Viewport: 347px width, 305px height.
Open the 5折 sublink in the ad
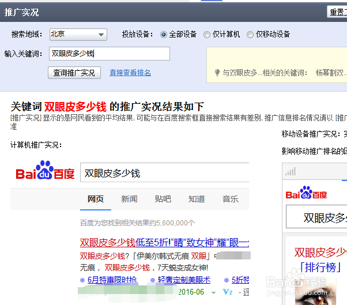click(240, 280)
